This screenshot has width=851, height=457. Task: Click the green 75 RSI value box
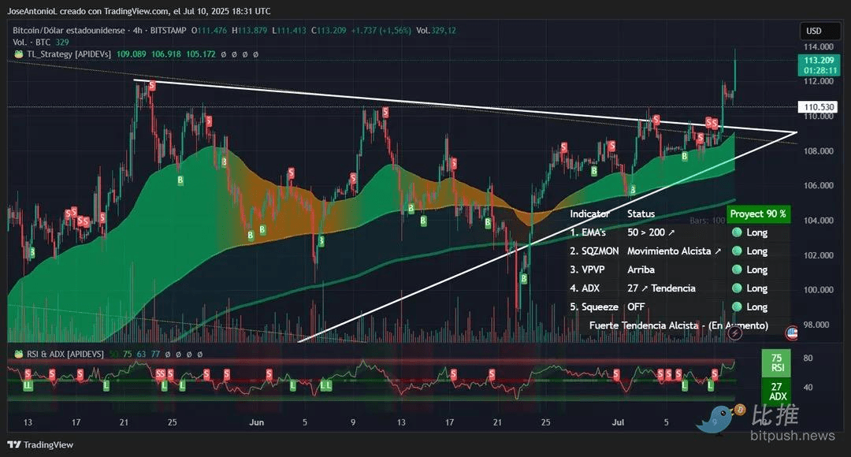(x=776, y=362)
